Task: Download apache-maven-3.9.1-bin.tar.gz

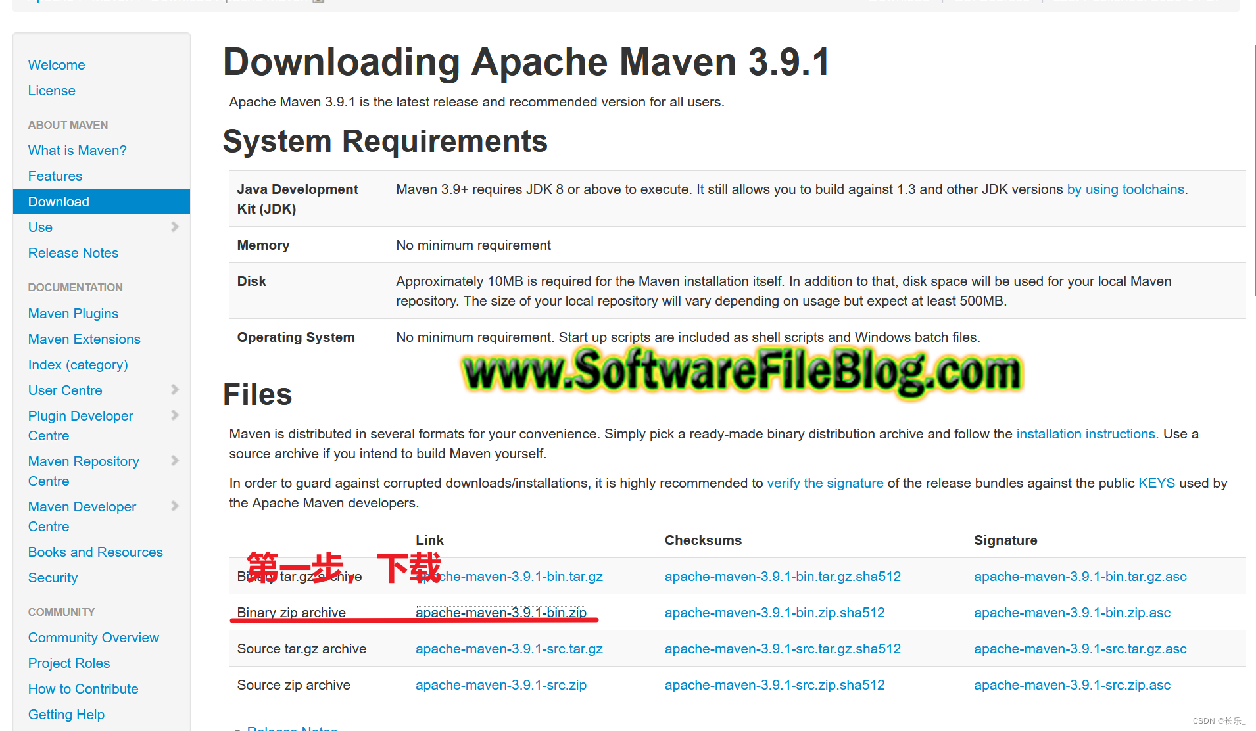Action: click(509, 577)
